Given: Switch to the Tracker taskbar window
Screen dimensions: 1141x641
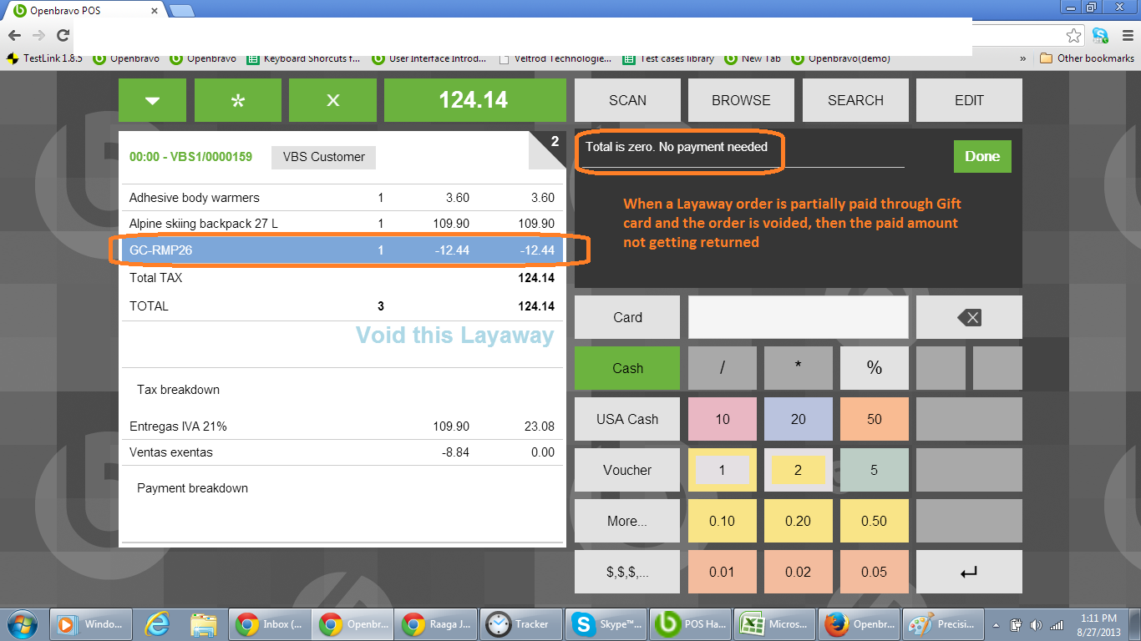Looking at the screenshot, I should point(520,623).
